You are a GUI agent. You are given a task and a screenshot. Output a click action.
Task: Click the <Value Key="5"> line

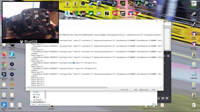(37, 67)
